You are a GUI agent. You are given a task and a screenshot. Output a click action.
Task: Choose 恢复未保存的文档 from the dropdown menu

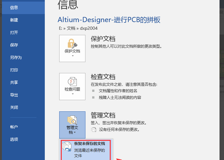[86, 150]
